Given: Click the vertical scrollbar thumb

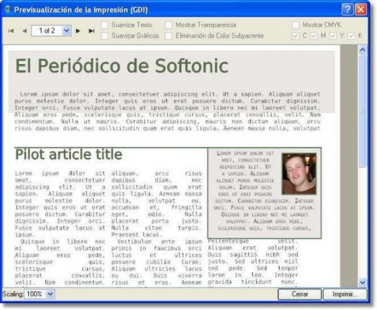Looking at the screenshot, I should click(363, 110).
